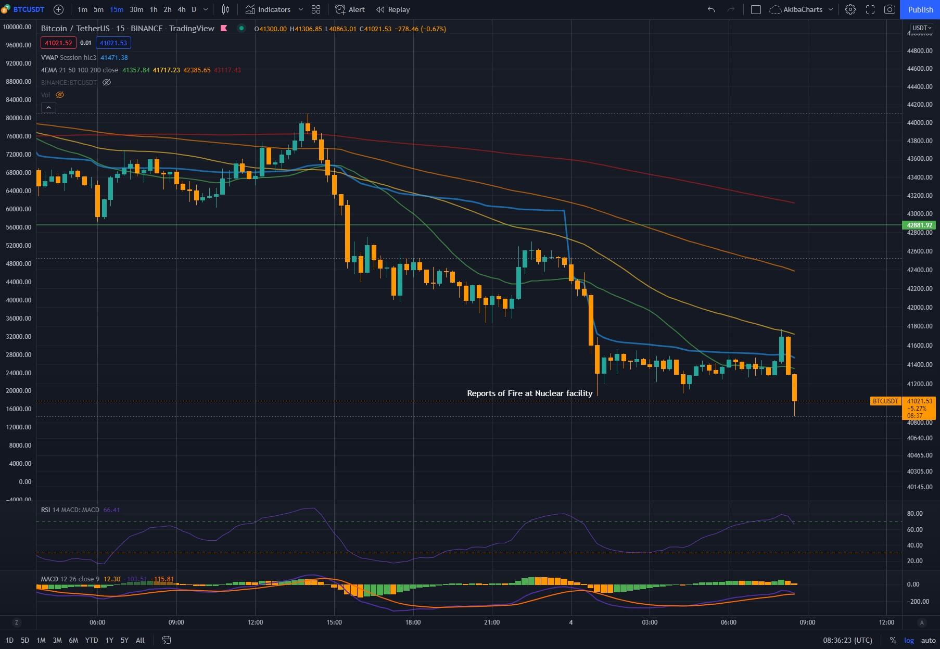Image resolution: width=940 pixels, height=649 pixels.
Task: Toggle visibility of BINANCE:BTCUSDT overlay
Action: pyautogui.click(x=106, y=82)
